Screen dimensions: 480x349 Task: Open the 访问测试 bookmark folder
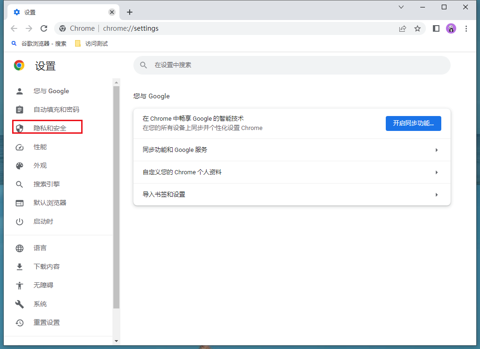91,43
